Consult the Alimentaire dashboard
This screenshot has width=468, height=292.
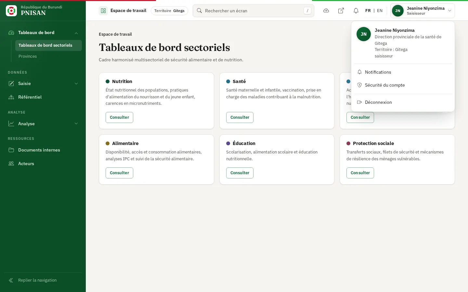tap(119, 173)
